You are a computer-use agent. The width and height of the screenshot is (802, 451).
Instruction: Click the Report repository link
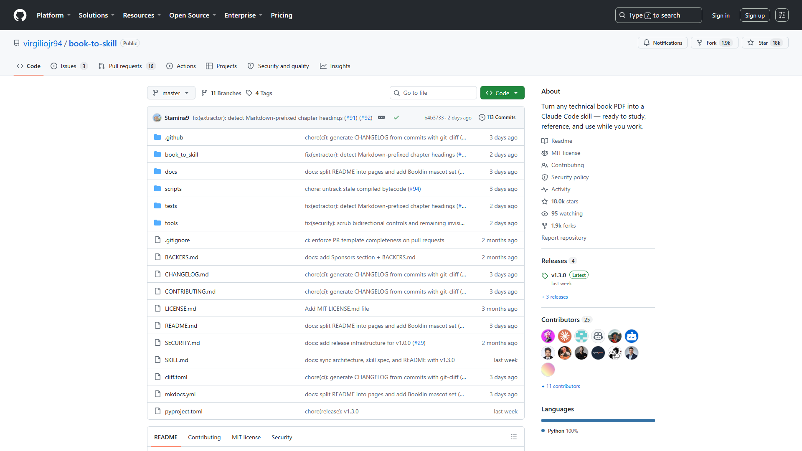pyautogui.click(x=564, y=238)
